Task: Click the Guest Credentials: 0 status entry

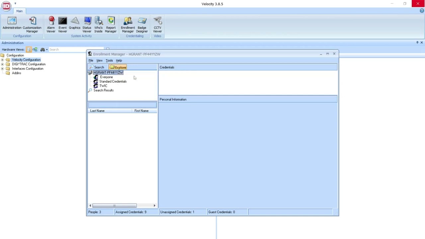Action: (227, 212)
